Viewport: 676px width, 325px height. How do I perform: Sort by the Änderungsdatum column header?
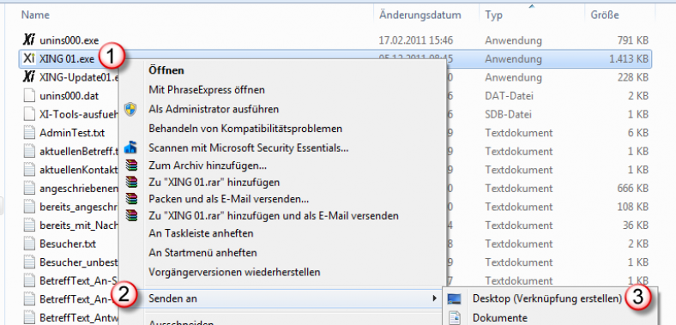coord(419,15)
